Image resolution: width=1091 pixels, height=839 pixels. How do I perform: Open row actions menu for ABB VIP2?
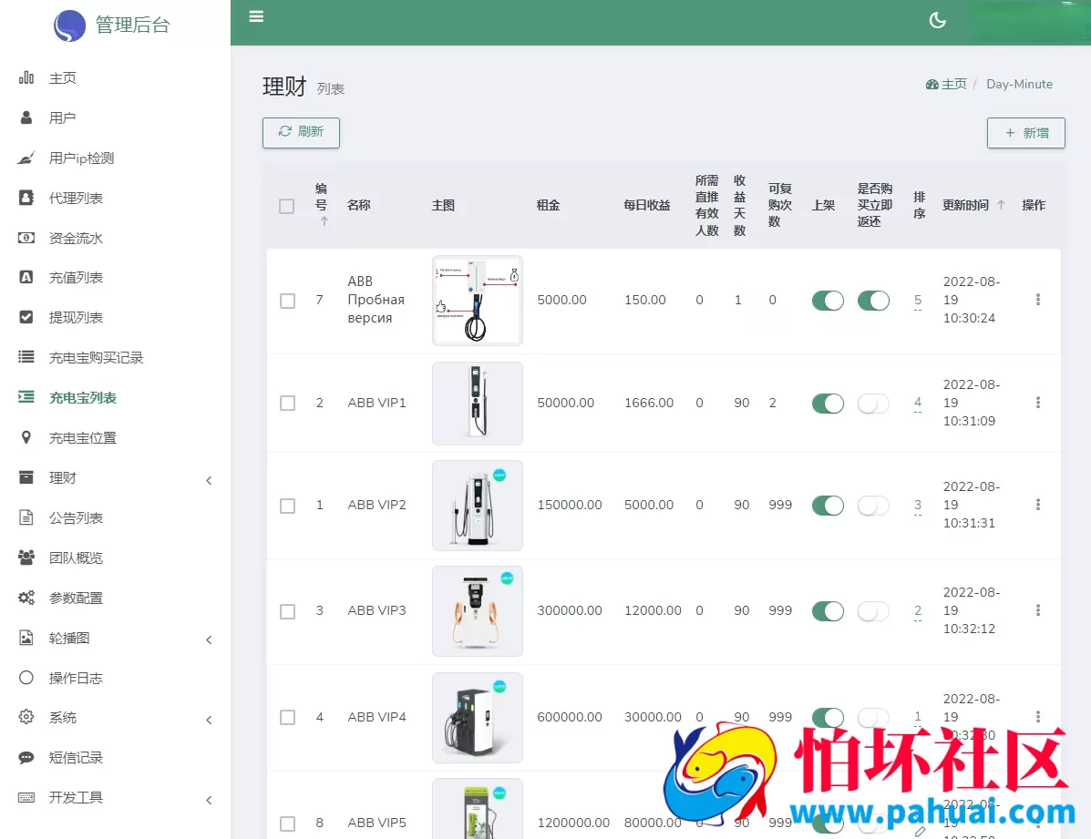coord(1037,505)
